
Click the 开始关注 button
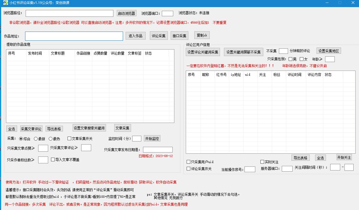(x=344, y=157)
